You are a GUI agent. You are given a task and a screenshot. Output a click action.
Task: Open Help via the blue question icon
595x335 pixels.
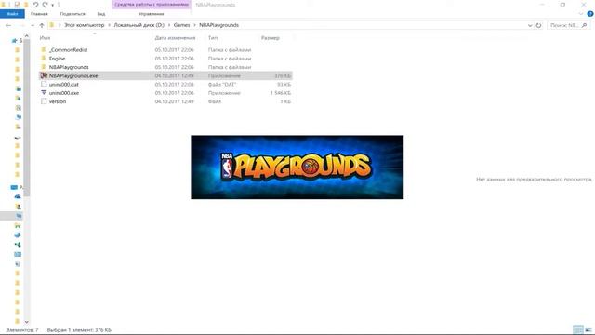tap(590, 14)
